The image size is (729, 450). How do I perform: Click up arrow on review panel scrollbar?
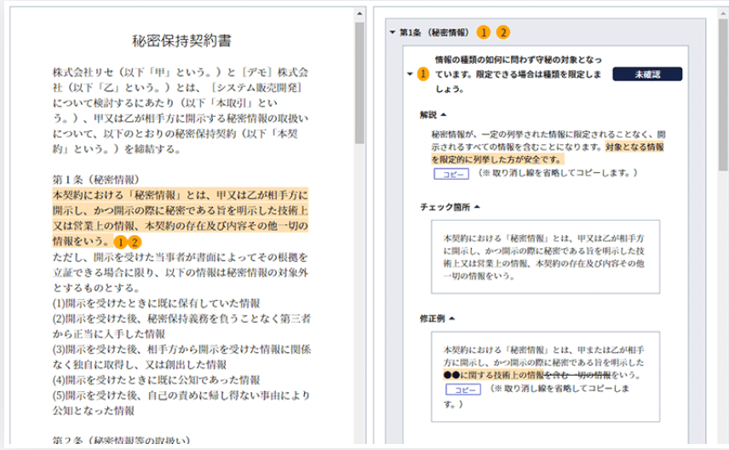click(722, 15)
